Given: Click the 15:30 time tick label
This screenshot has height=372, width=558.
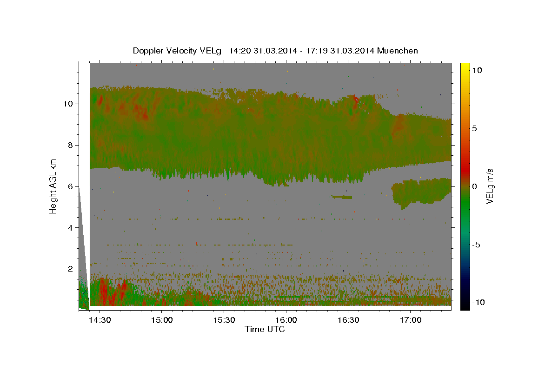Looking at the screenshot, I should pyautogui.click(x=224, y=320).
